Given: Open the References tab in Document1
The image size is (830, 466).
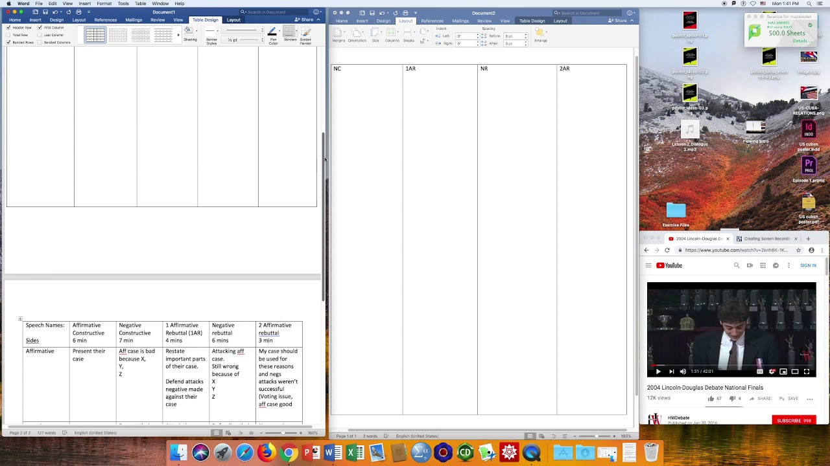Looking at the screenshot, I should click(105, 20).
